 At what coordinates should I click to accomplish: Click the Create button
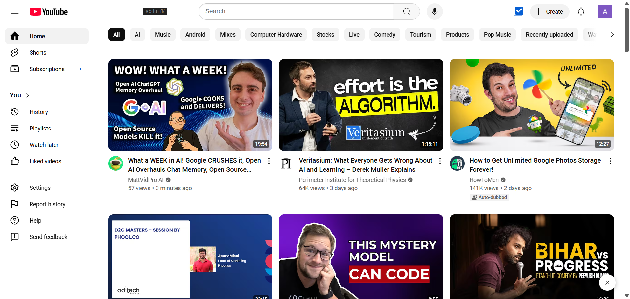(x=550, y=11)
